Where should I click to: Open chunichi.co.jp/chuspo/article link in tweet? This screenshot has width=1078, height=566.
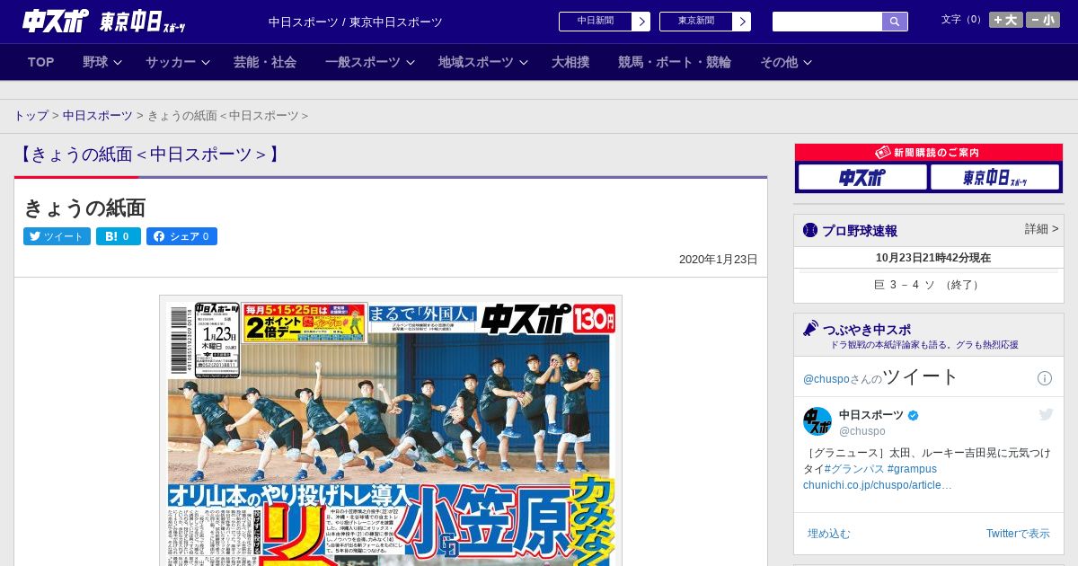[878, 485]
